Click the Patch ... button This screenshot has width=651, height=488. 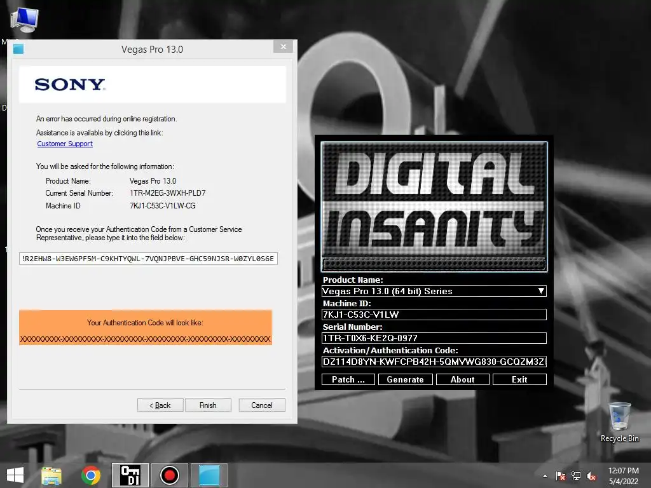pyautogui.click(x=348, y=379)
